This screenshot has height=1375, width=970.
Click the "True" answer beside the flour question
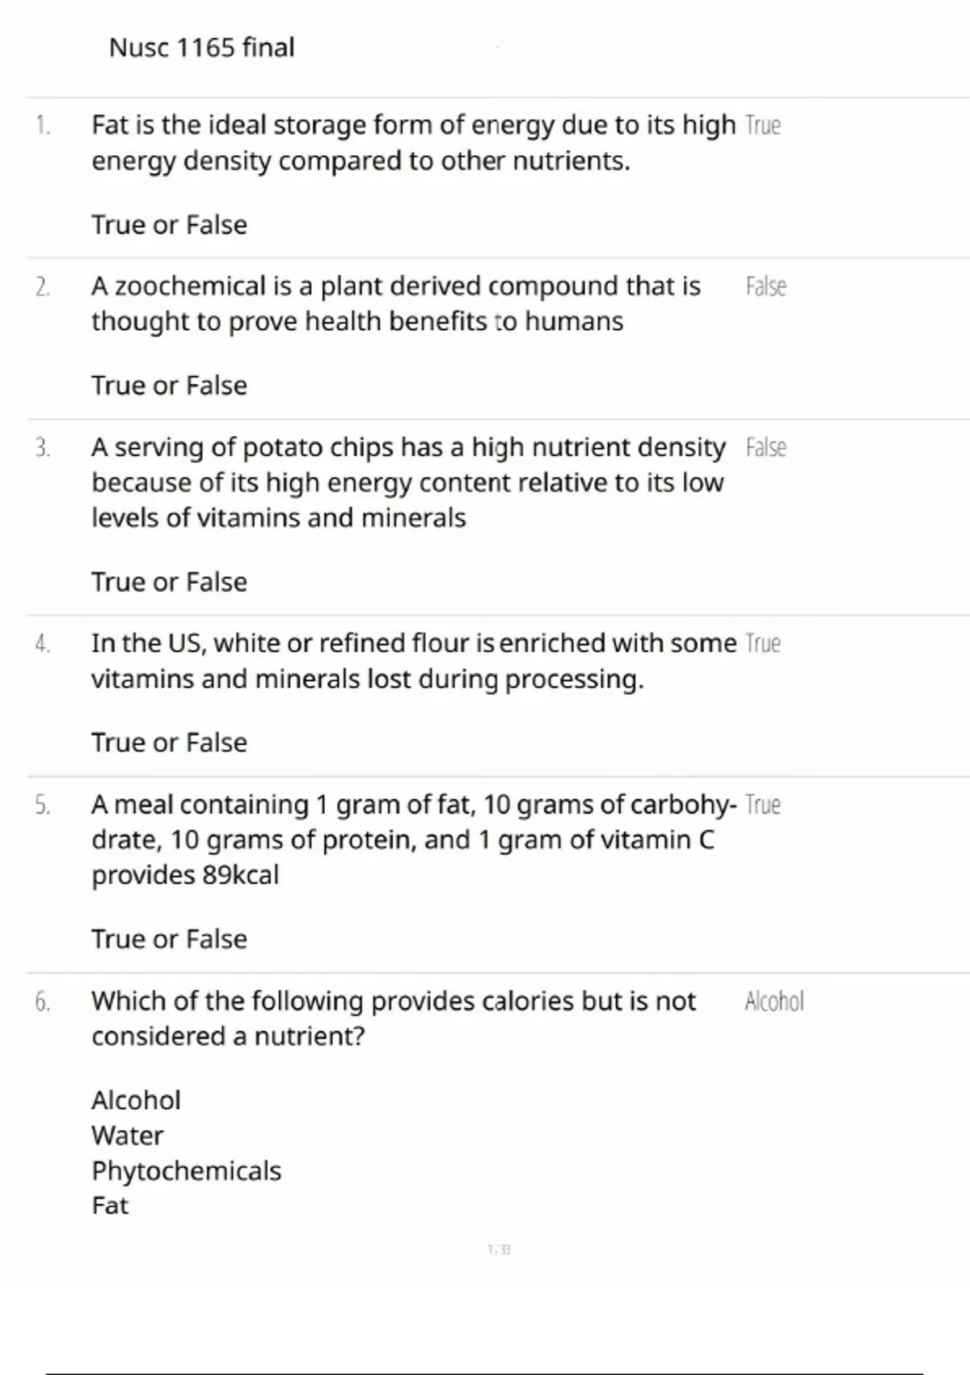[x=762, y=644]
